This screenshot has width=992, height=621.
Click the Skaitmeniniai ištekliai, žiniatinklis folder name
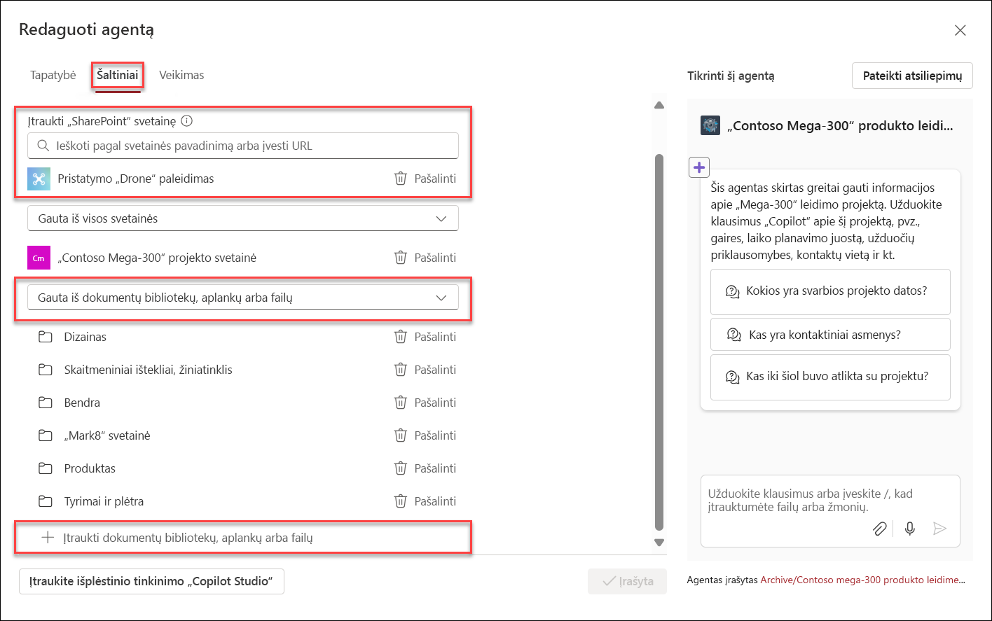148,370
